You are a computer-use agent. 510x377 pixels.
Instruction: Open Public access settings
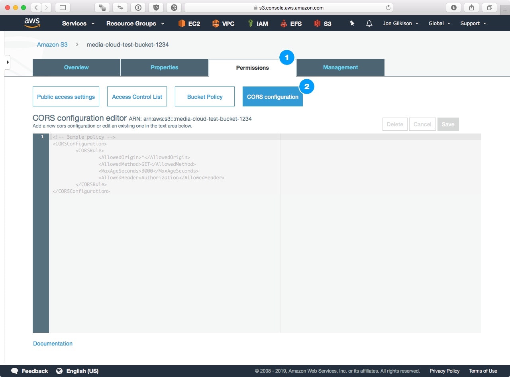click(66, 96)
